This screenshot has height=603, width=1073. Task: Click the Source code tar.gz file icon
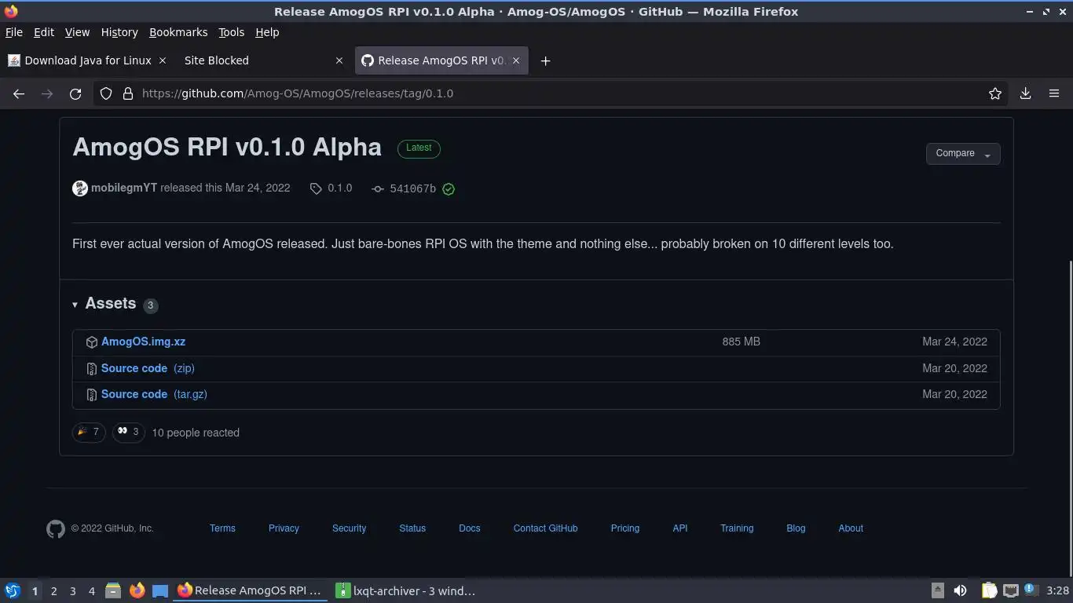[92, 394]
